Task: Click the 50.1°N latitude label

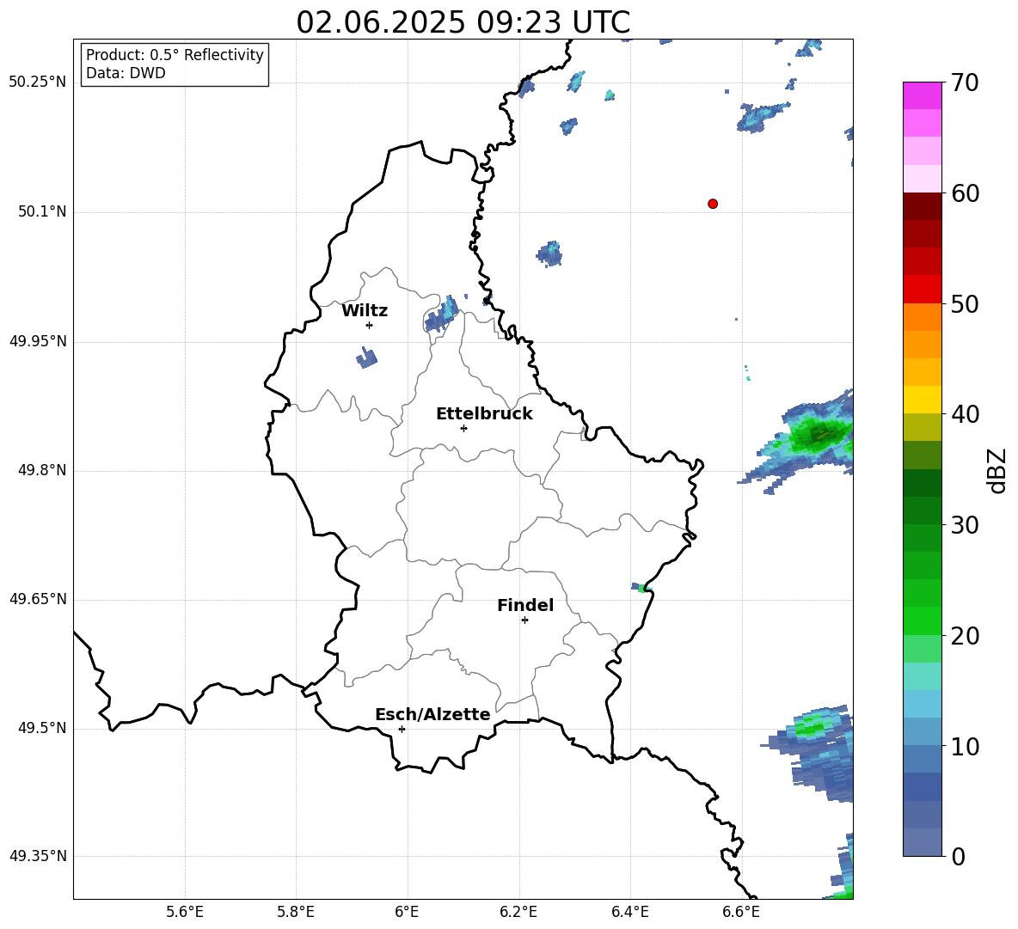Action: pos(42,212)
